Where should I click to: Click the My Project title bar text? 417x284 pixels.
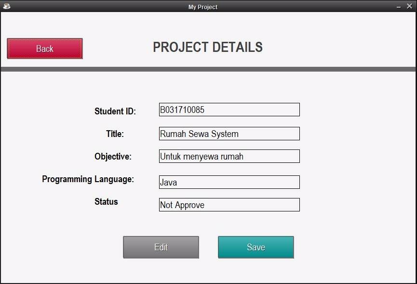203,7
